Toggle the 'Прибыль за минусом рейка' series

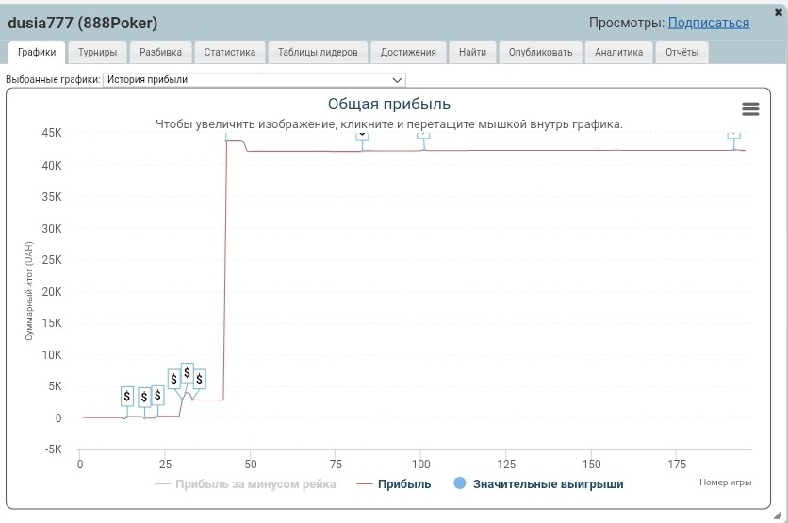click(245, 484)
